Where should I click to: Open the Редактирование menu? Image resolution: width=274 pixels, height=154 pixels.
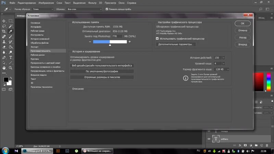coord(27,3)
